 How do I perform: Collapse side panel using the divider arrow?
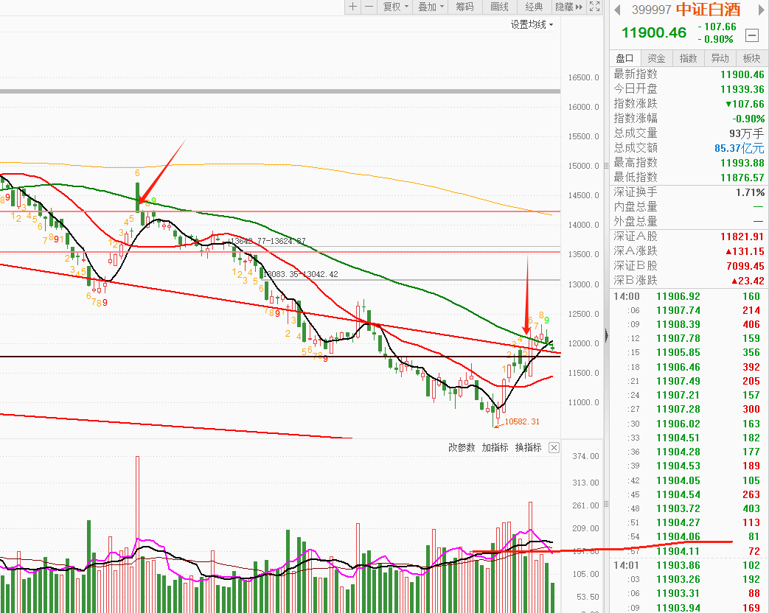[x=607, y=335]
